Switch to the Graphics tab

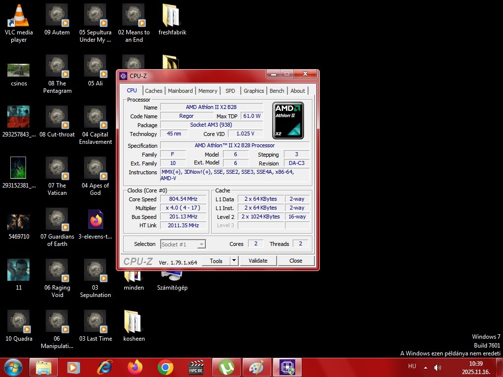coord(254,91)
